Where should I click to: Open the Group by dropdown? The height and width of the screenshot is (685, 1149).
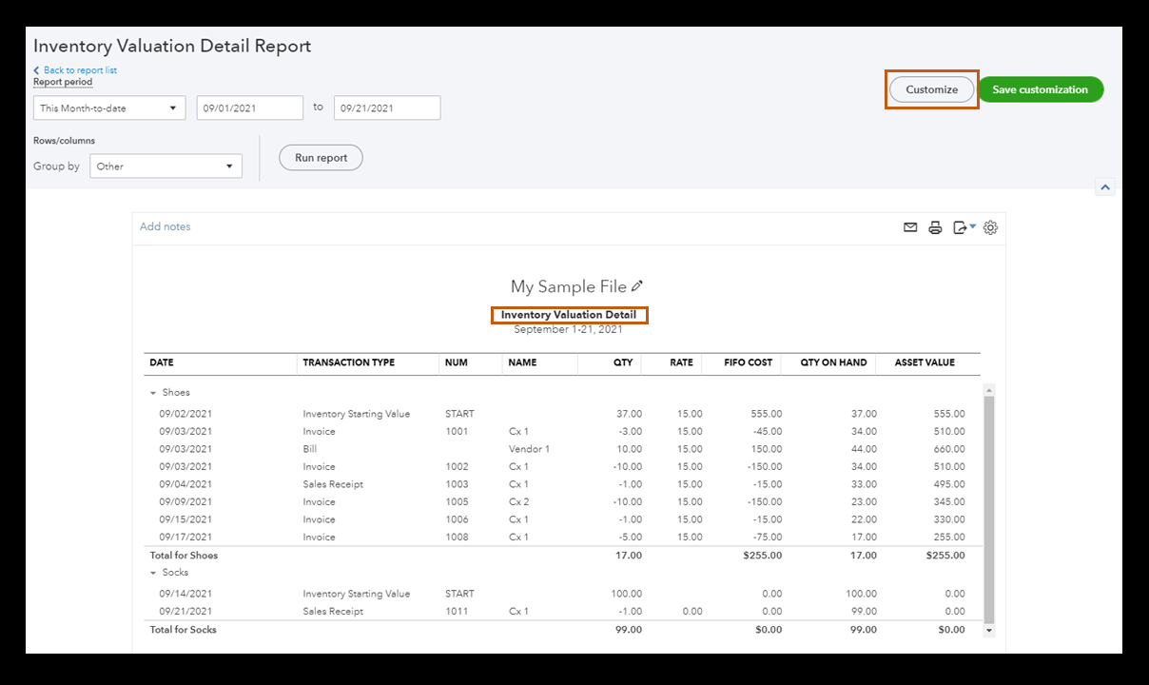click(166, 166)
